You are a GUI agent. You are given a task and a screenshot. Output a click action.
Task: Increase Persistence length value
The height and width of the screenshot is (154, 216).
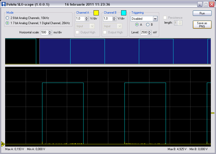click(180, 22)
